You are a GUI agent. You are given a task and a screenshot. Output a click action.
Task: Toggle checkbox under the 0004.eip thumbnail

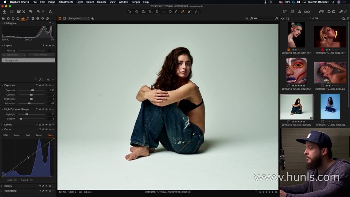tap(322, 86)
